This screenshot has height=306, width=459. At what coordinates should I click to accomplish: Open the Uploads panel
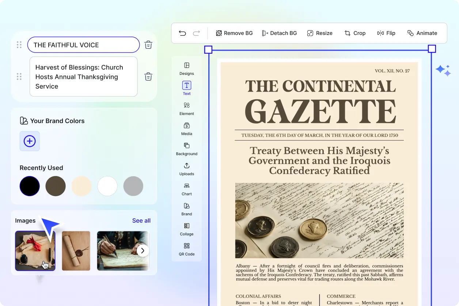(x=187, y=169)
